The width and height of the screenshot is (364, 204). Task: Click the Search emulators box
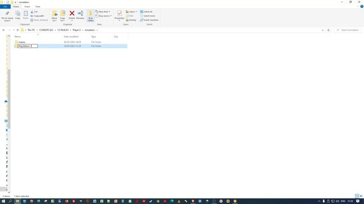(x=348, y=30)
